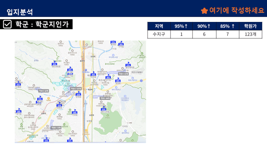This screenshot has height=150, width=267.
Task: Click the 이현중 94% flag marker
Action: (75, 113)
